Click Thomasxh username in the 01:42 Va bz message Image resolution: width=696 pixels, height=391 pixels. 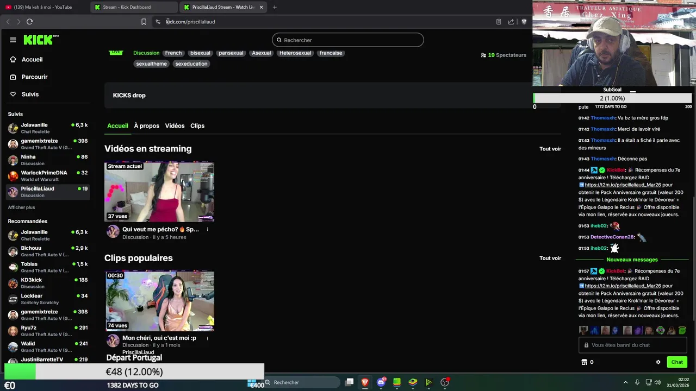pyautogui.click(x=602, y=118)
